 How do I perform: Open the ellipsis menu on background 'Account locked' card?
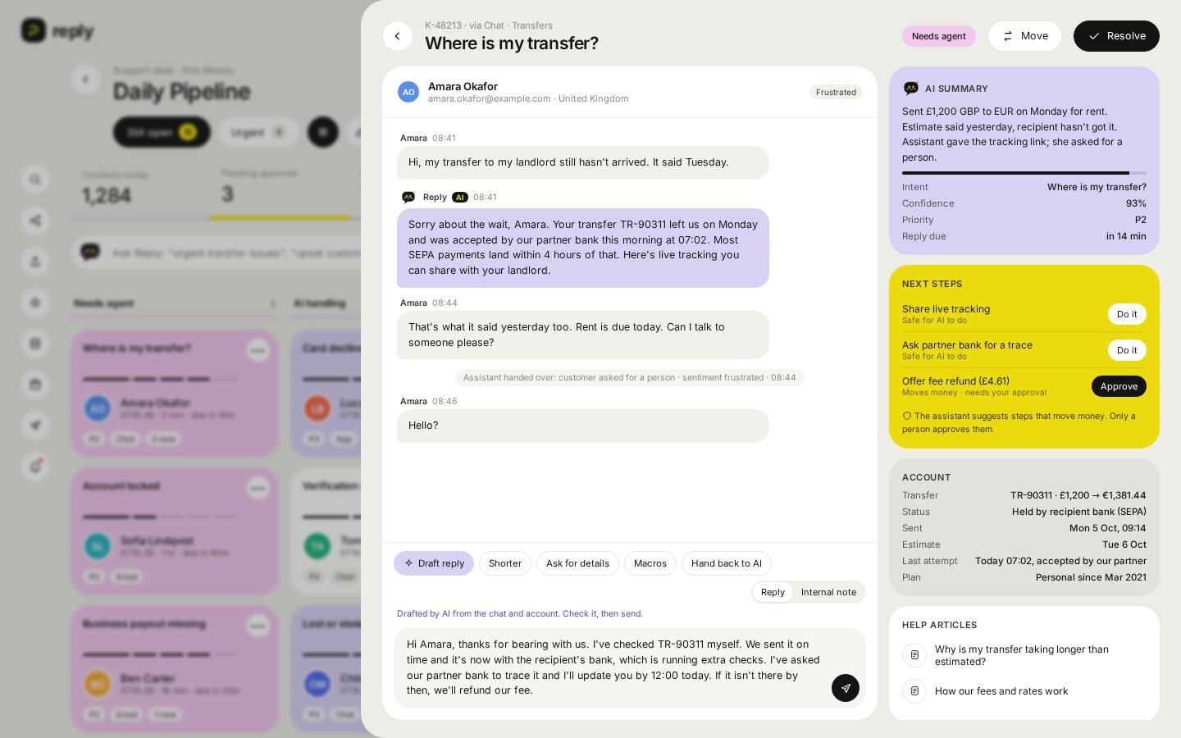coord(258,488)
